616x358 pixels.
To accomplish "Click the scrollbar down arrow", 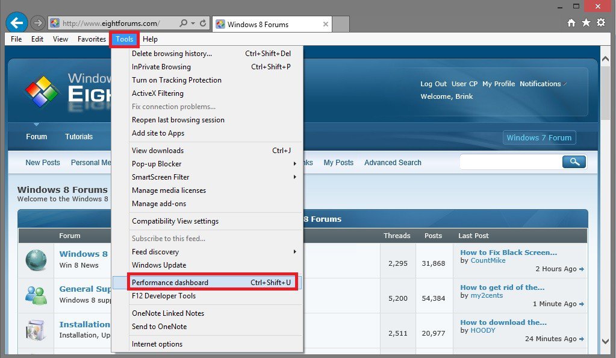I will (x=605, y=342).
